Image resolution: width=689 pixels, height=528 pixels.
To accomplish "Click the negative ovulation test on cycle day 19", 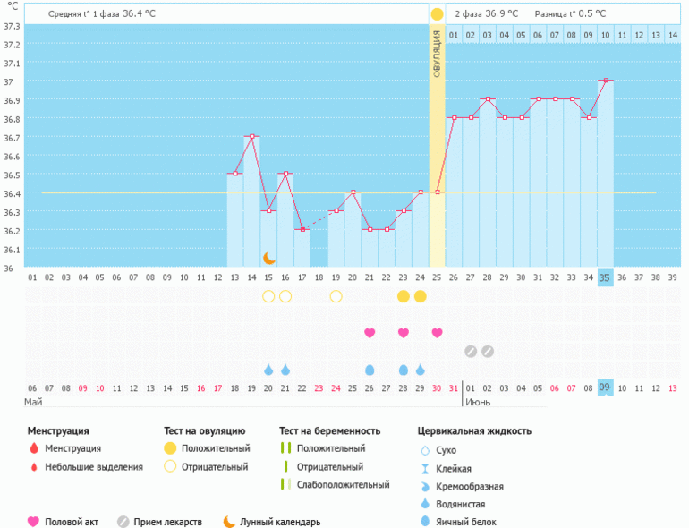I will [336, 296].
